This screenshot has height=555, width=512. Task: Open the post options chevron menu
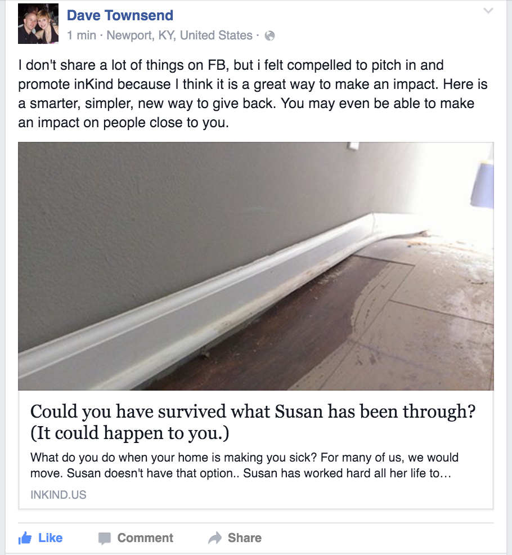click(488, 11)
